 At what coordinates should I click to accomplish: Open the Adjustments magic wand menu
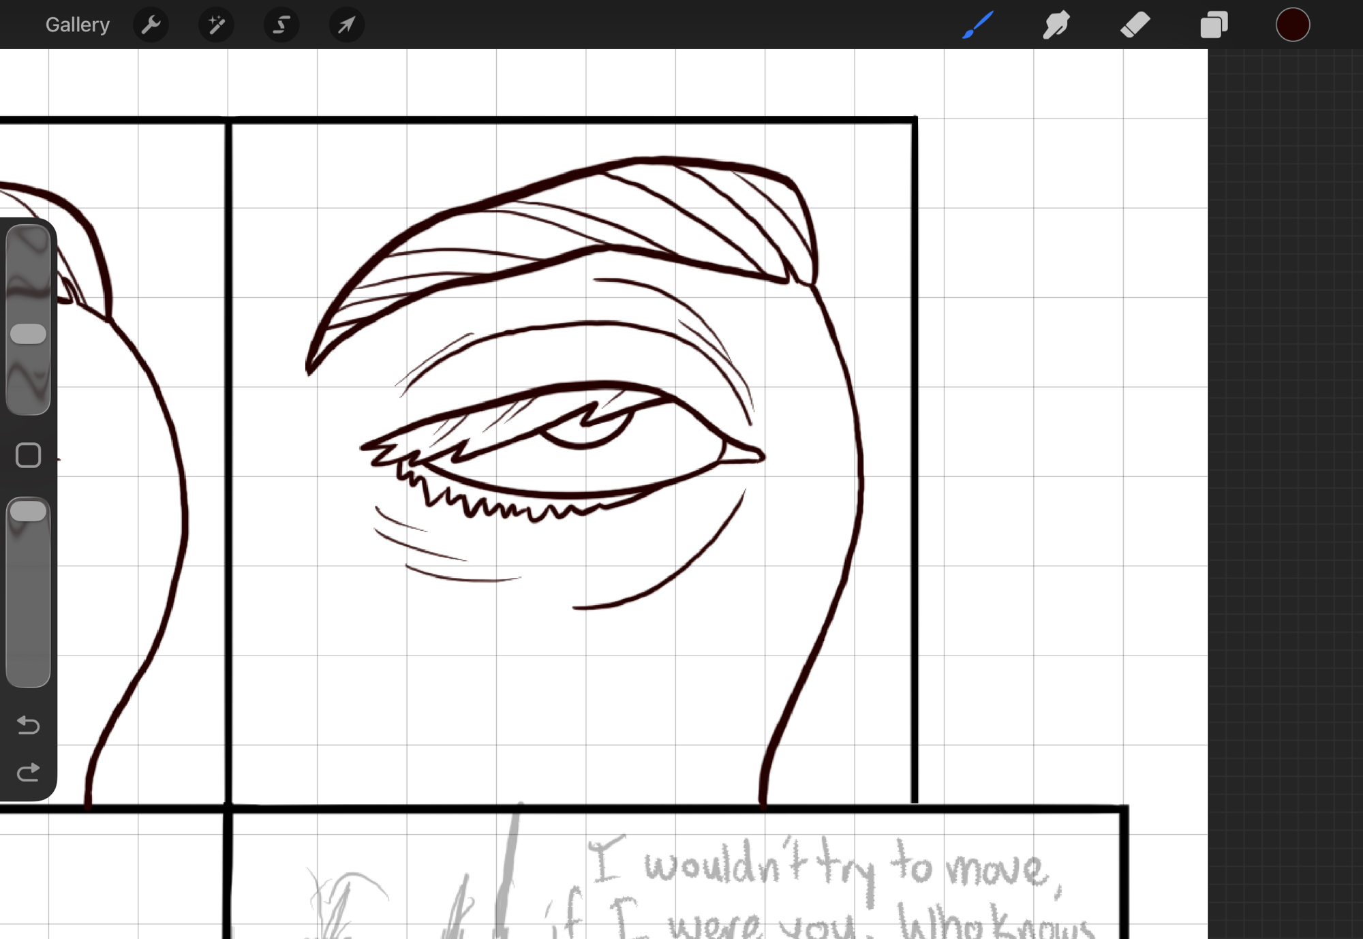point(216,25)
